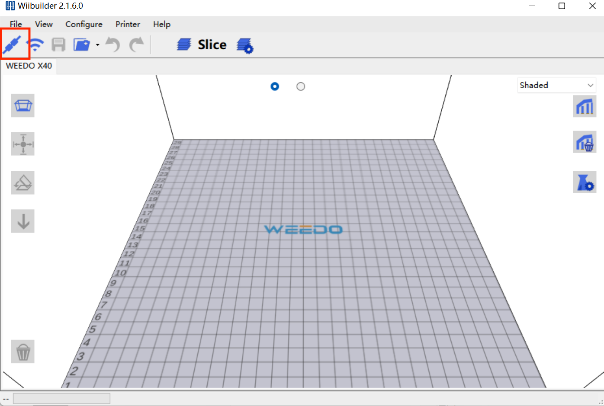
Task: Click the move object crosshair icon
Action: pos(23,144)
